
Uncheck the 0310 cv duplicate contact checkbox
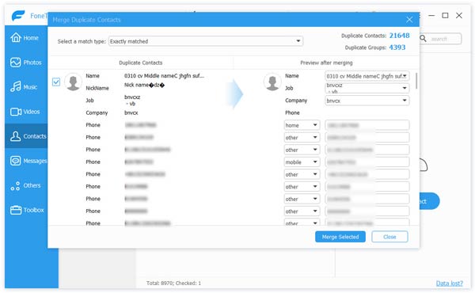(x=56, y=82)
